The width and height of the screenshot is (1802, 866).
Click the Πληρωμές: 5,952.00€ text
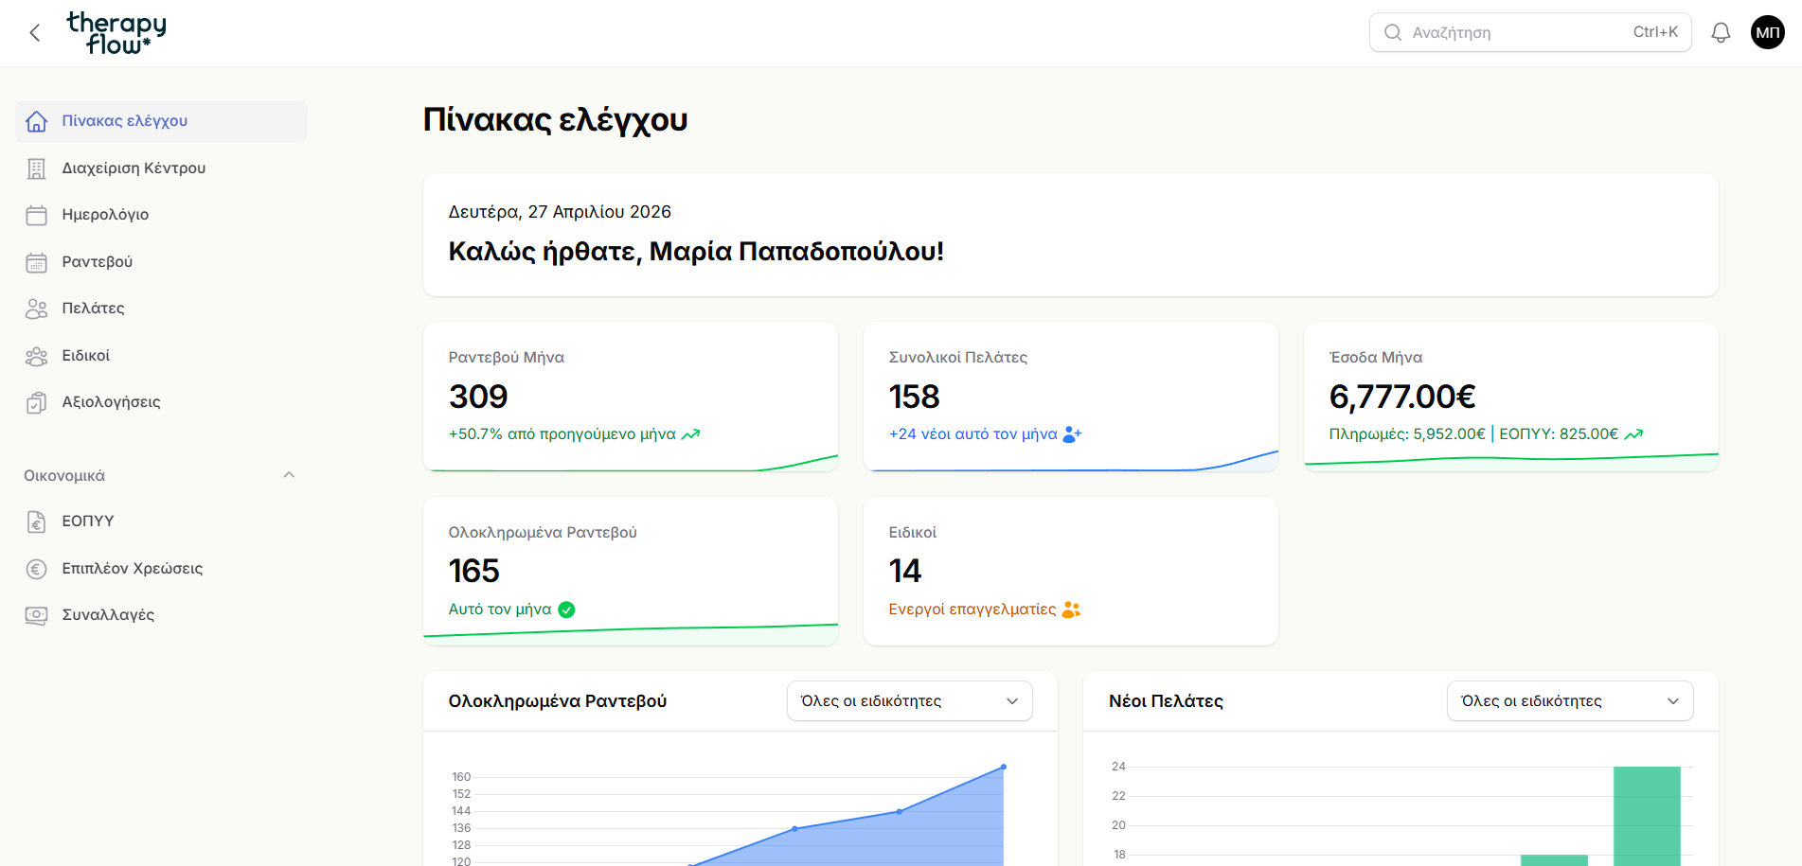click(x=1407, y=434)
